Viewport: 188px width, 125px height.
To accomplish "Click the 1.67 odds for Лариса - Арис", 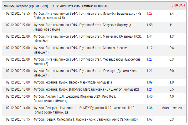I will point(149,119).
